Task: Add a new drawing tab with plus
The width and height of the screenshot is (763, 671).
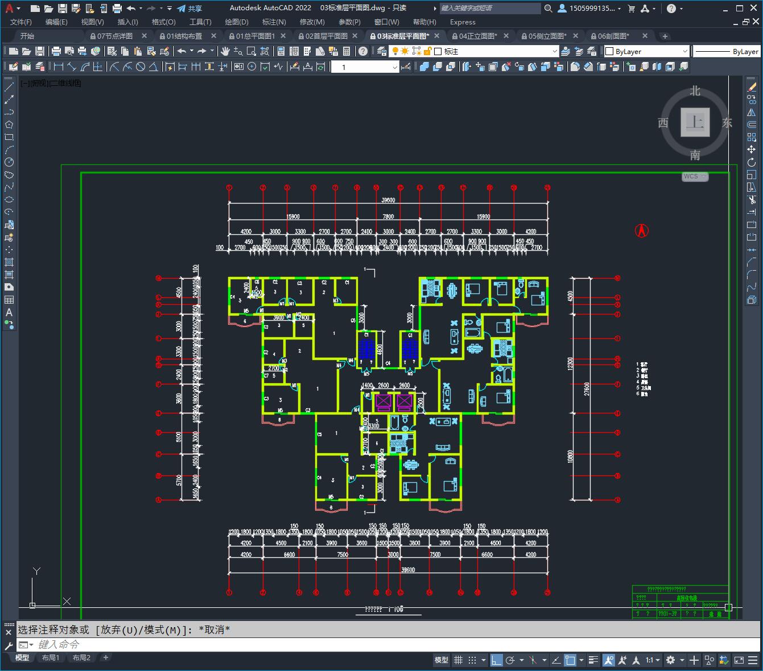Action: point(665,36)
